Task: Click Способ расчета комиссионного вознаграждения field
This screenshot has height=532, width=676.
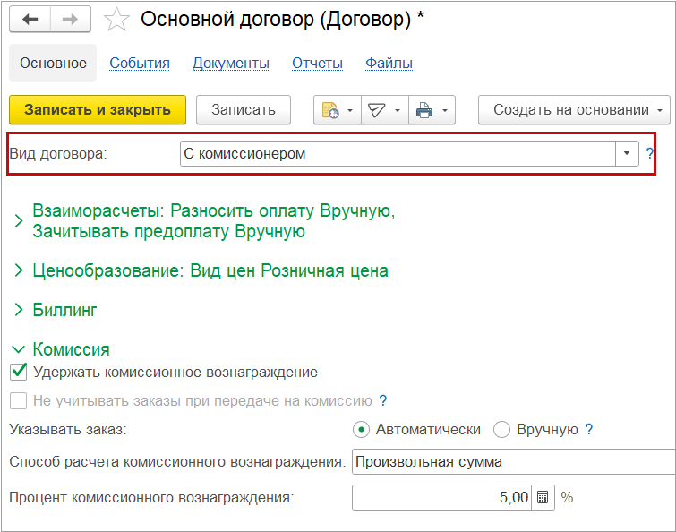Action: (x=513, y=462)
